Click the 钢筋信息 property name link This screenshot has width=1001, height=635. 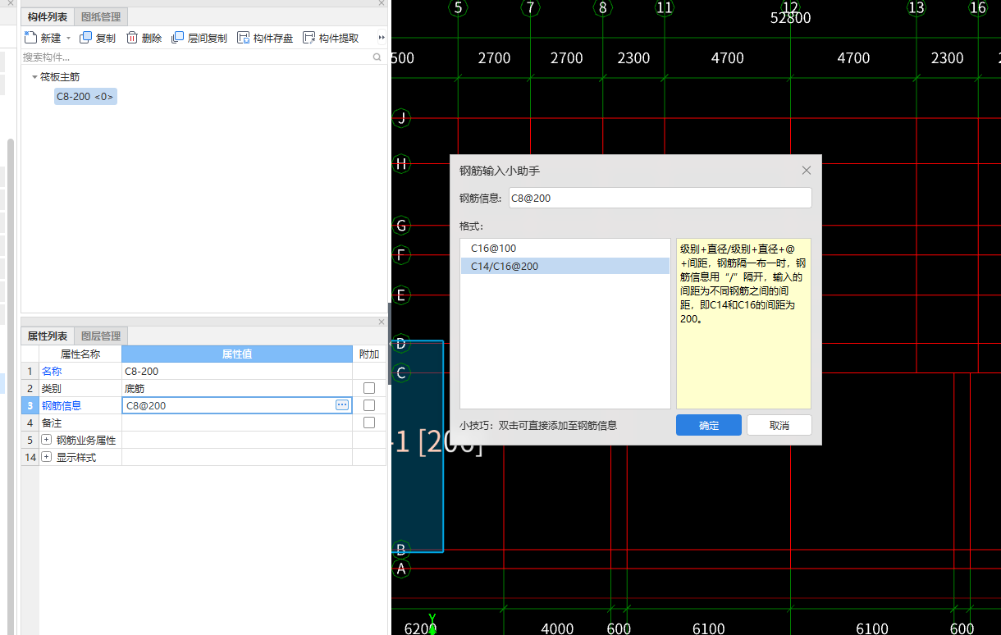click(x=62, y=405)
